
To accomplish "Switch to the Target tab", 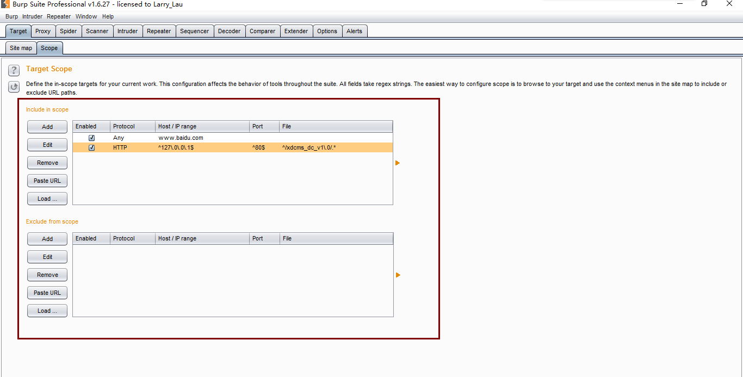I will (18, 31).
